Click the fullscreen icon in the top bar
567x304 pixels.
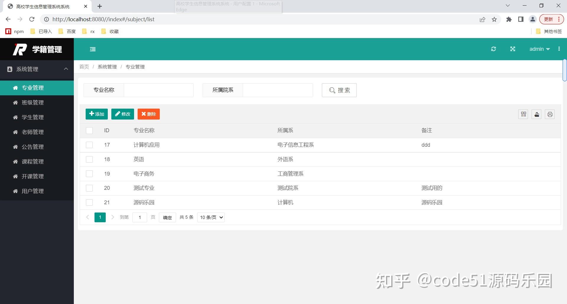[513, 49]
